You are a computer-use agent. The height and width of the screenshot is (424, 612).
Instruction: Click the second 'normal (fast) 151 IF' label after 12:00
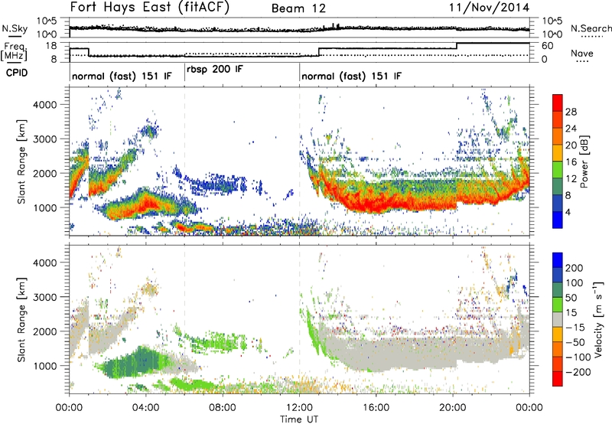[x=351, y=76]
